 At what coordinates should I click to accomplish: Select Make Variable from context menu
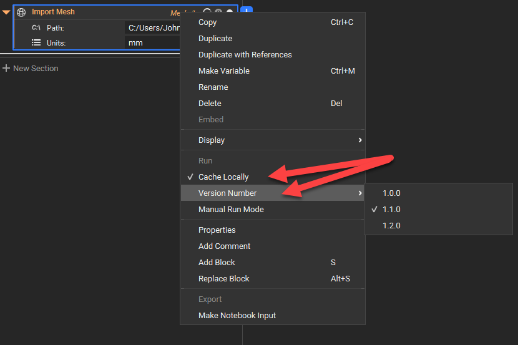point(223,71)
